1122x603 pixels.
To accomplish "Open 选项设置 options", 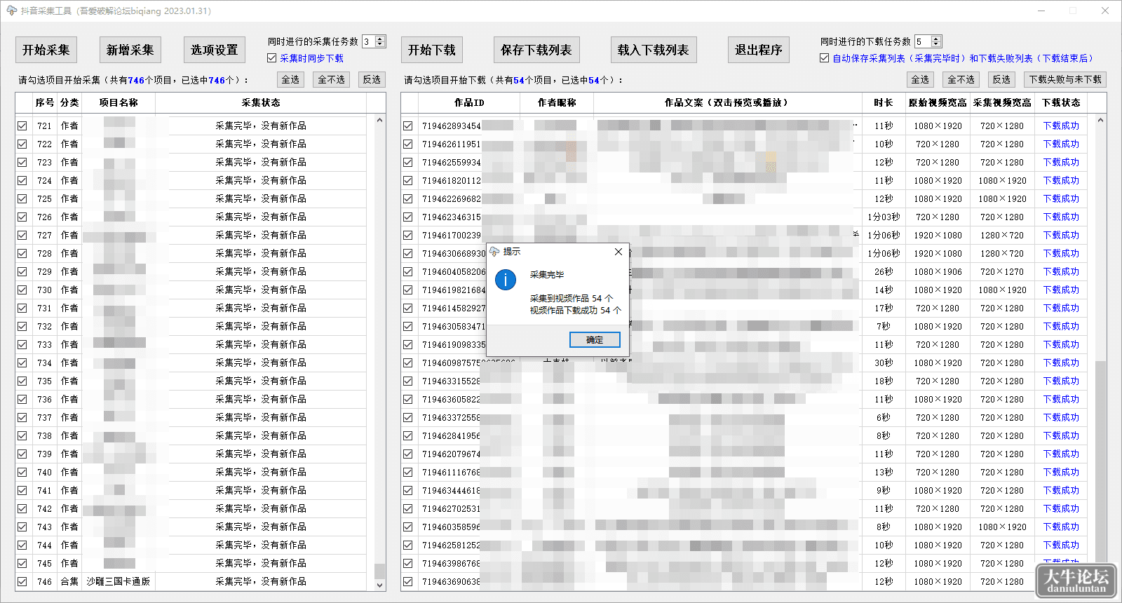I will [x=215, y=50].
